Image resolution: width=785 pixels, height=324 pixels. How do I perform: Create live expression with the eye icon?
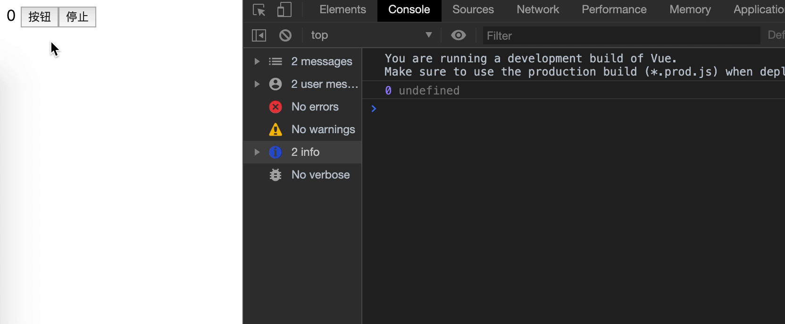pyautogui.click(x=458, y=35)
